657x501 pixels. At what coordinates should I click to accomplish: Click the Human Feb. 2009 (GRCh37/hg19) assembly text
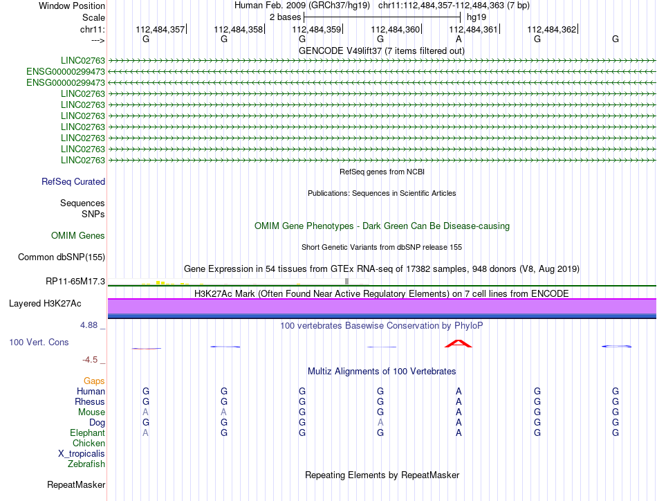point(302,6)
